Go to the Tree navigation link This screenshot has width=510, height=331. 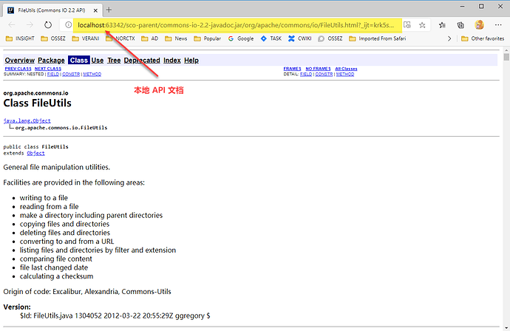114,60
